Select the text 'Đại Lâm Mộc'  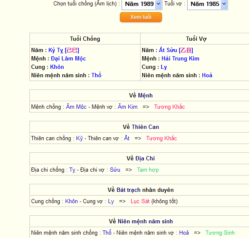(x=68, y=59)
